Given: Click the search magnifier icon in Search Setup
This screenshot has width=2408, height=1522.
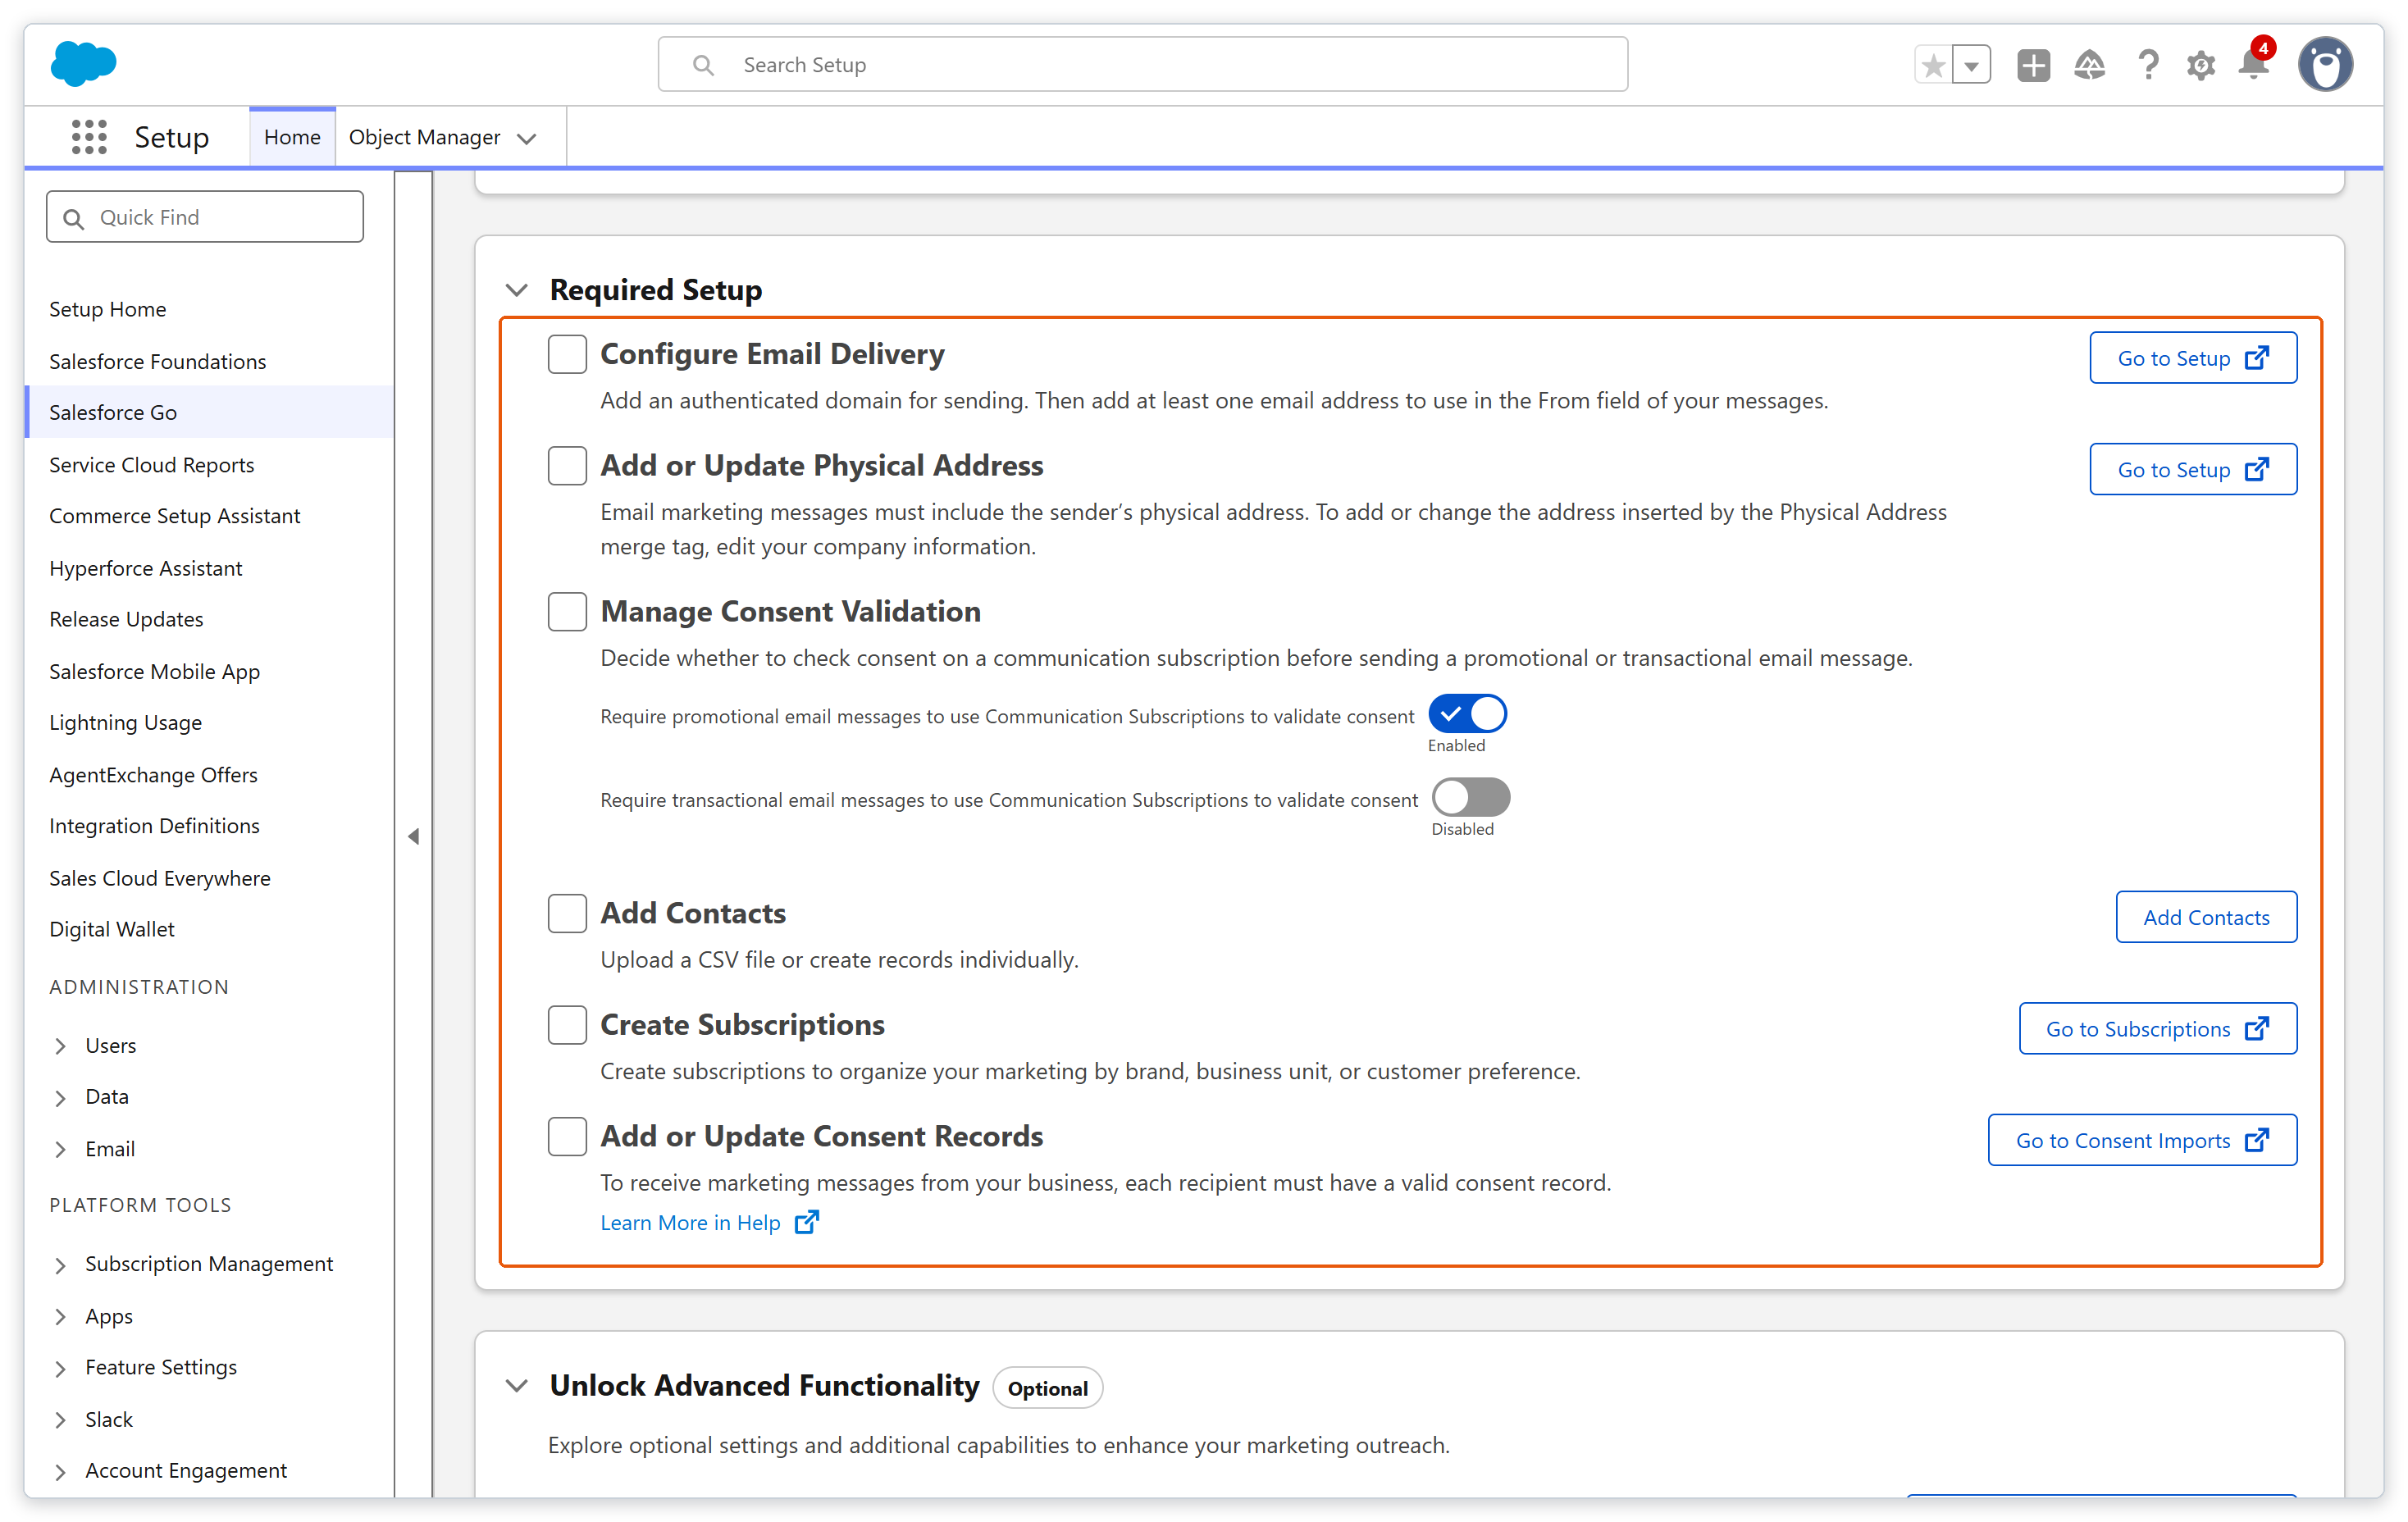Looking at the screenshot, I should click(x=703, y=65).
